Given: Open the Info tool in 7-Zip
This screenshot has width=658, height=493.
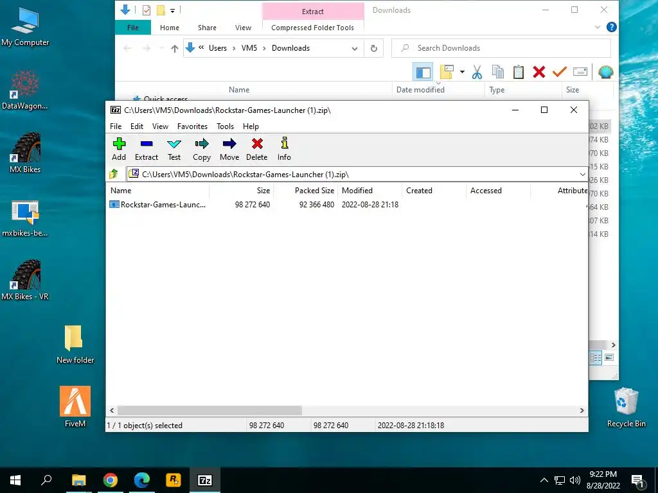Looking at the screenshot, I should tap(284, 149).
